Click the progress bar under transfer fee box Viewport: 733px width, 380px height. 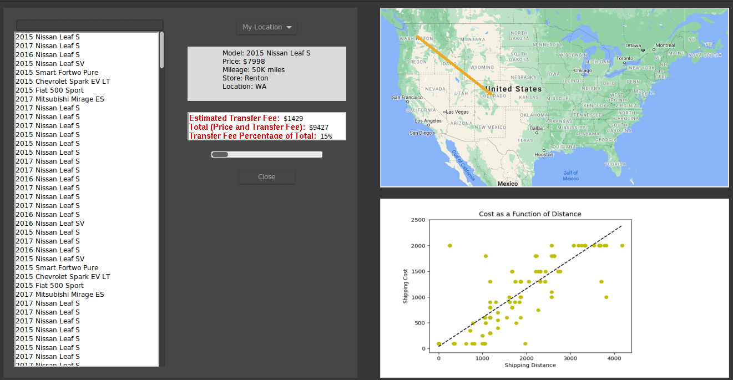(267, 154)
